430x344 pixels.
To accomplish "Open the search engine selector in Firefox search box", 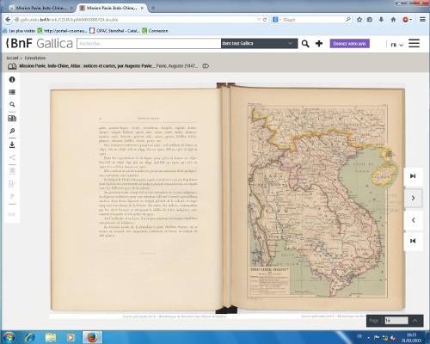I will tap(276, 20).
